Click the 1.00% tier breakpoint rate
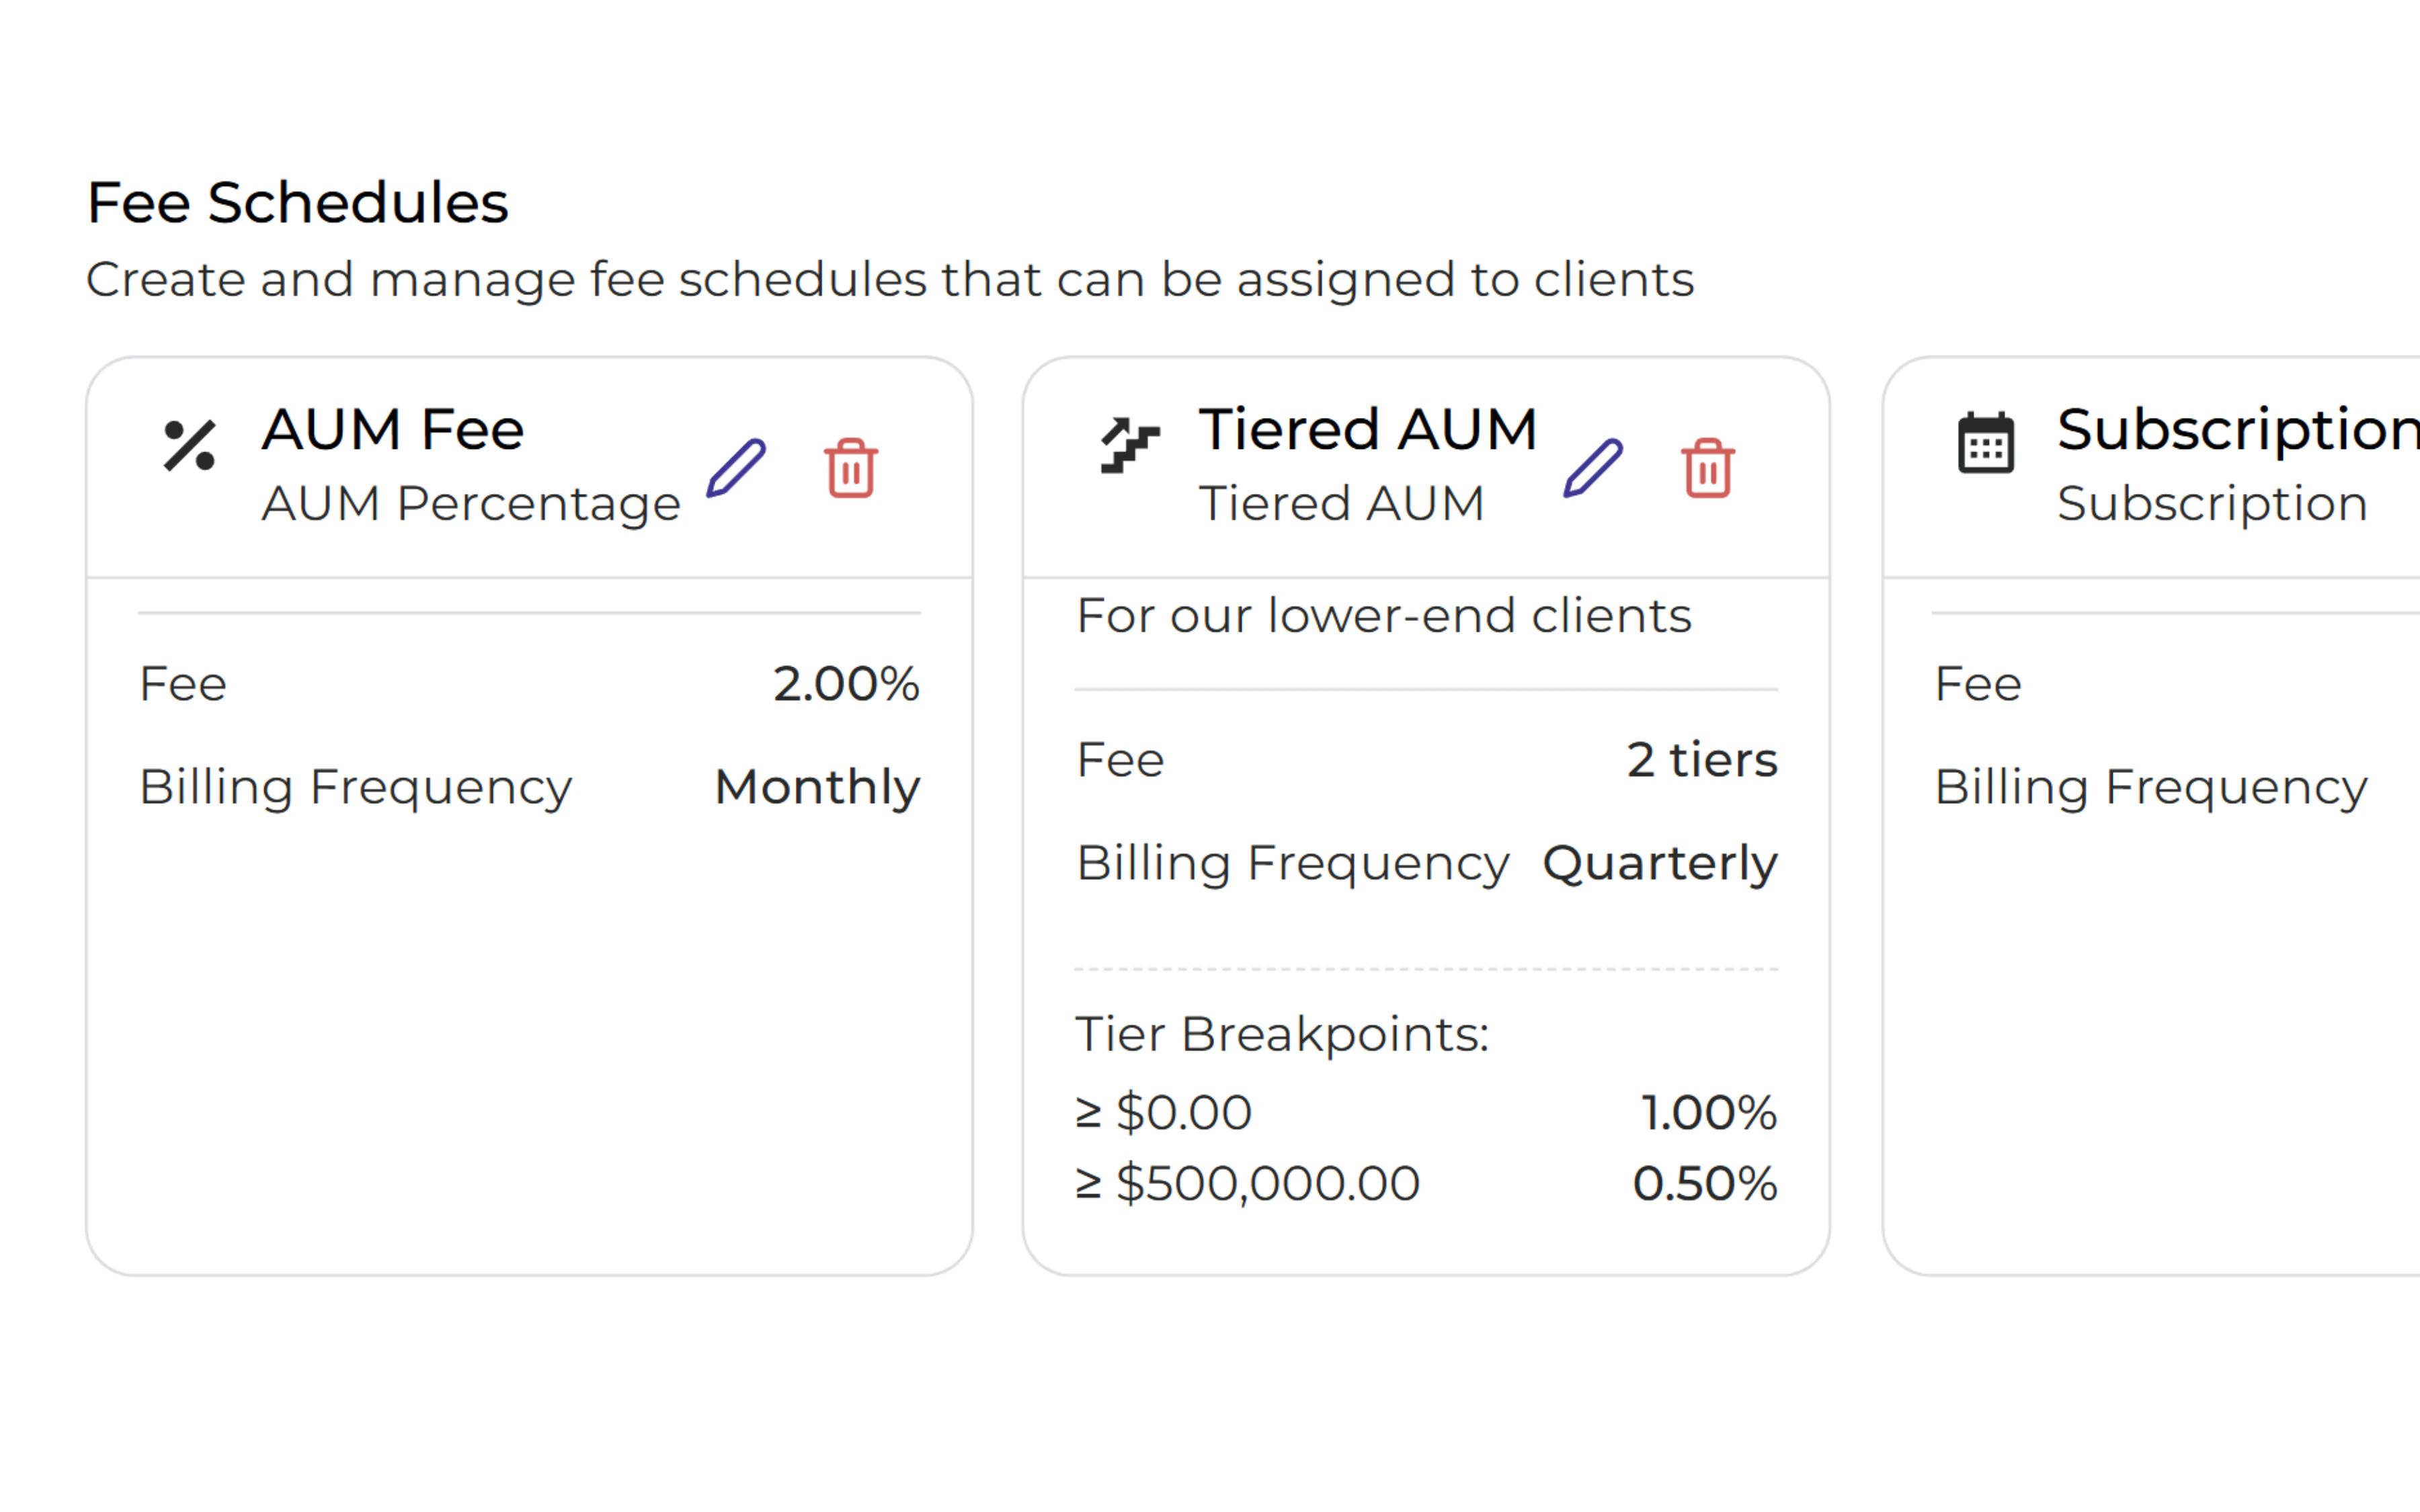The height and width of the screenshot is (1512, 2420). pos(1708,1110)
